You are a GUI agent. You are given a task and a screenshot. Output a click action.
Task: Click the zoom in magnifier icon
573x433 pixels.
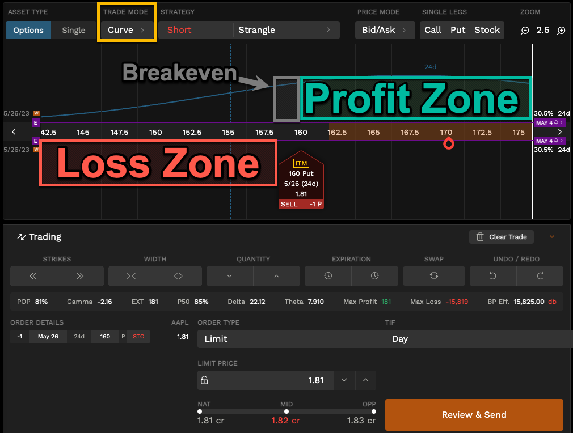pyautogui.click(x=561, y=30)
